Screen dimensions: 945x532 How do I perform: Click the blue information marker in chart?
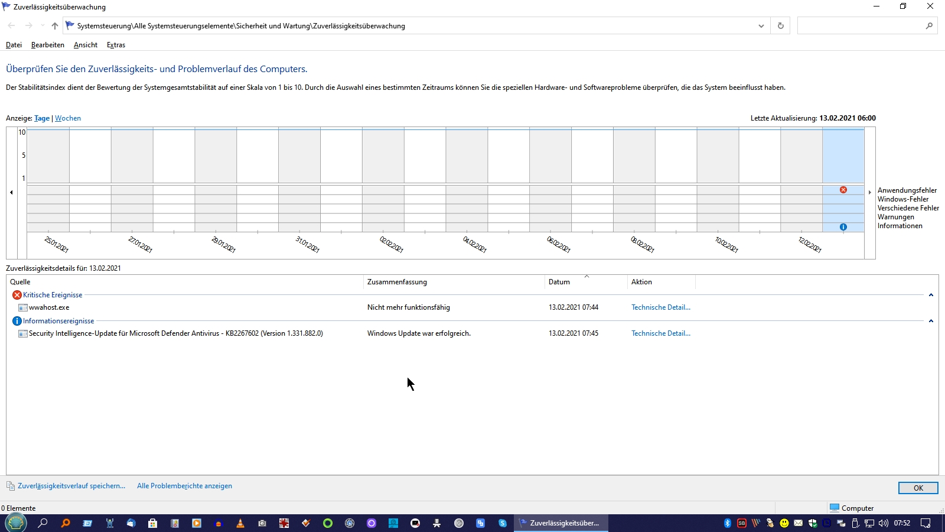coord(843,227)
